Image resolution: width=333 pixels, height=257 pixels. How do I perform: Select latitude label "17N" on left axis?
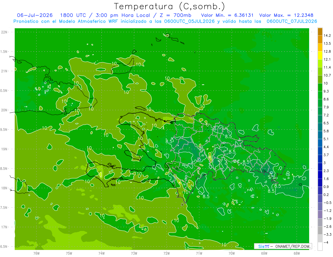pyautogui.click(x=4, y=227)
